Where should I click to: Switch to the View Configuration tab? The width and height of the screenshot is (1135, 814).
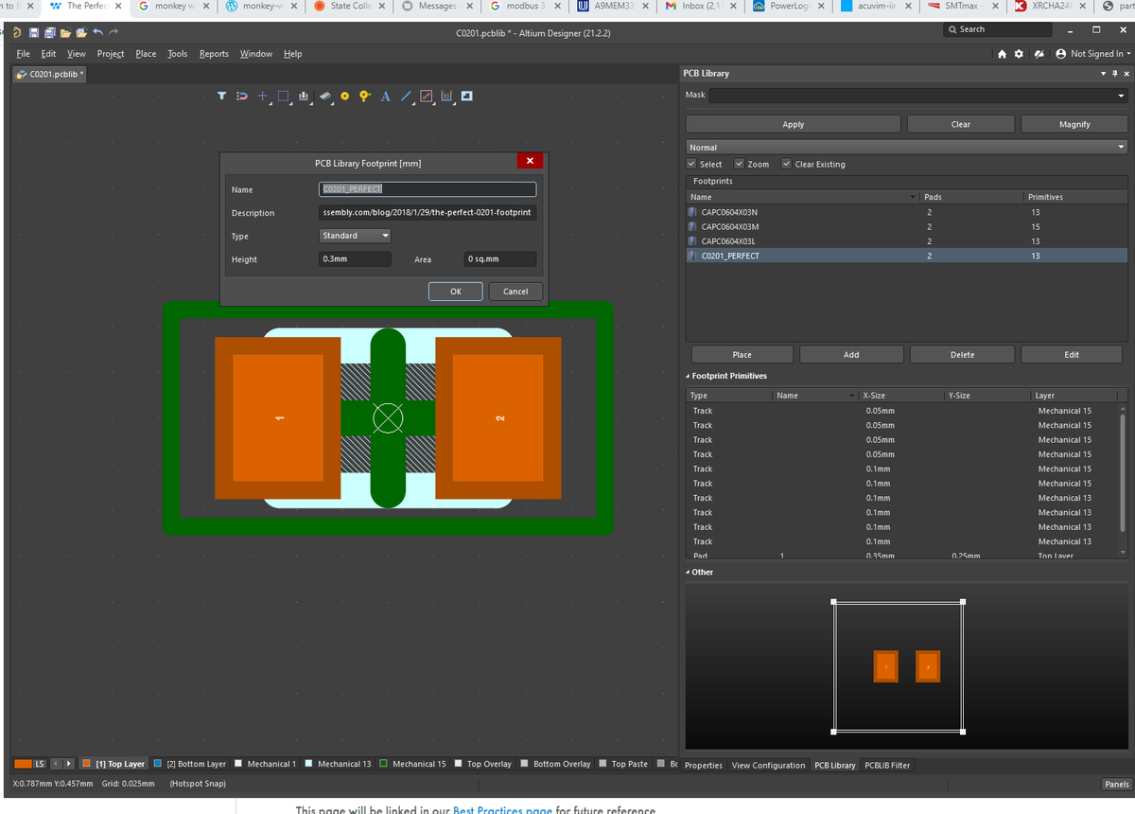769,765
